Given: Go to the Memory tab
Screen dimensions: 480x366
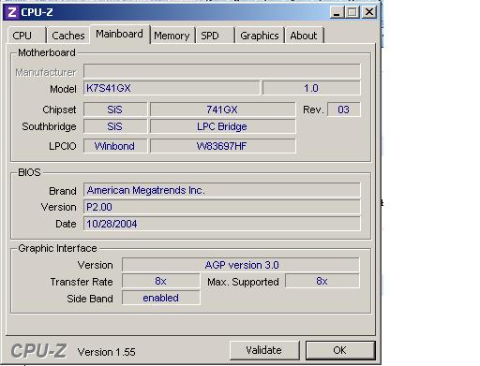Looking at the screenshot, I should tap(172, 36).
